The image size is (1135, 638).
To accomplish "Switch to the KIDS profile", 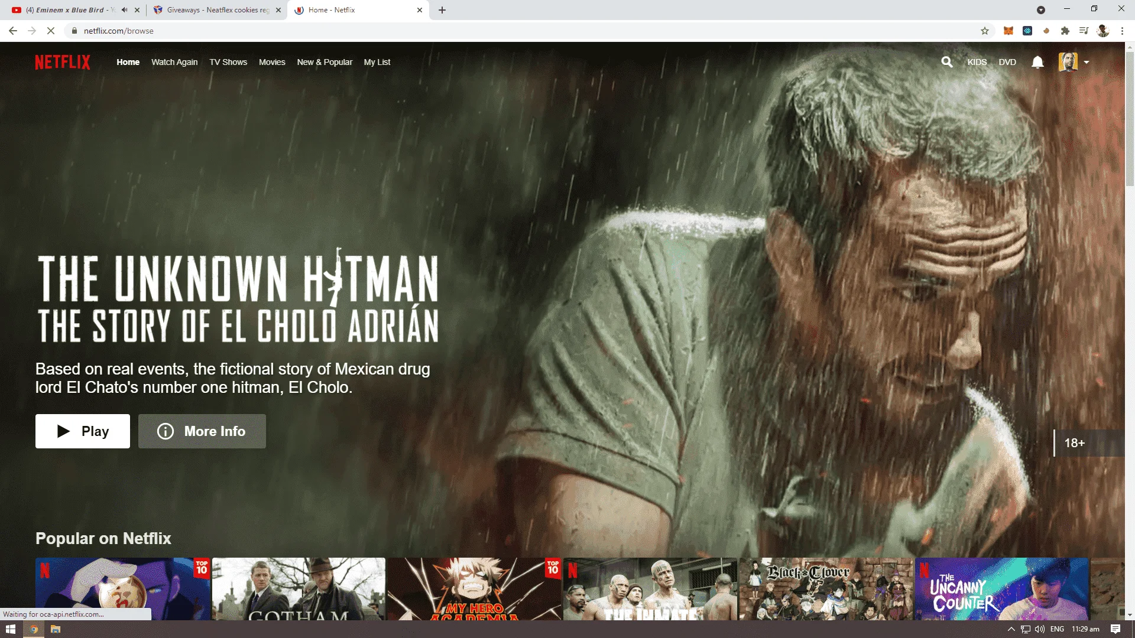I will [977, 62].
